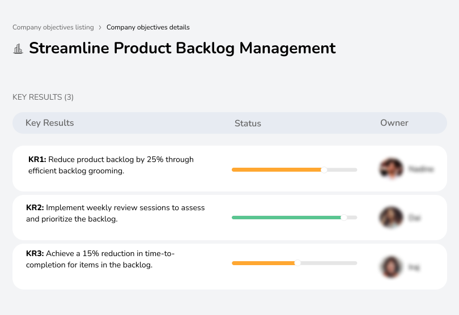Open the KR2 weekly review sessions description
459x315 pixels.
(x=116, y=213)
